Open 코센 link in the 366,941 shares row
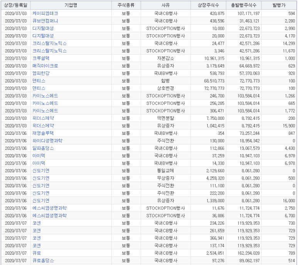Screen dimensions: 298x265 37,238
